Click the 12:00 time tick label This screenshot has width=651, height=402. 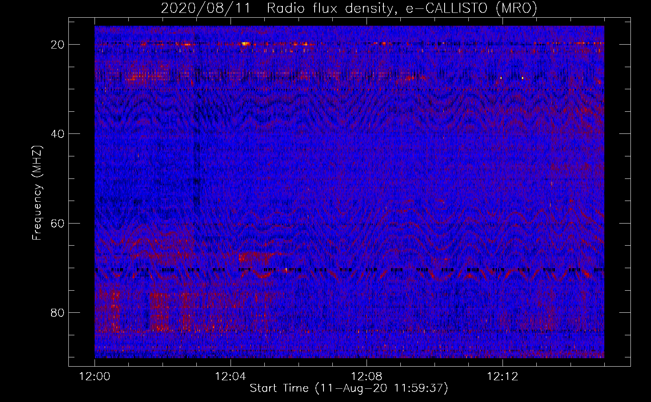coord(95,377)
